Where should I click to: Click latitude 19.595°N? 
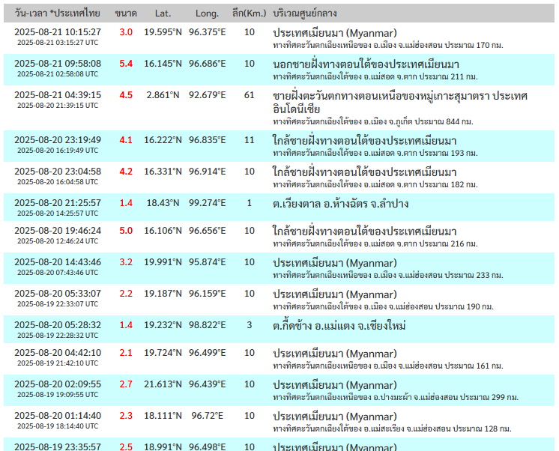coord(163,32)
